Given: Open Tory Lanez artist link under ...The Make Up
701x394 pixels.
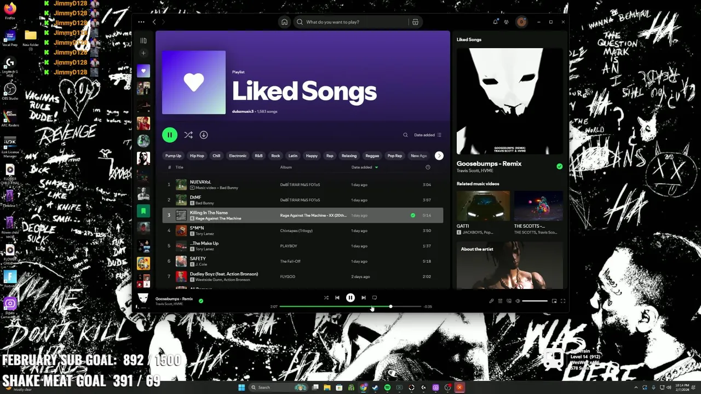Looking at the screenshot, I should pyautogui.click(x=204, y=249).
